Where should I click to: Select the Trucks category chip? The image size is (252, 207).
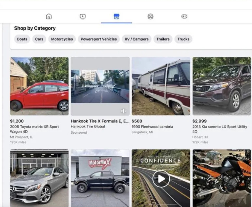(183, 39)
